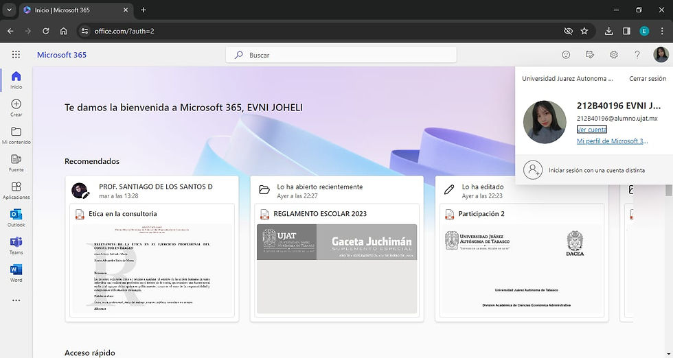Open Help question mark icon

[x=637, y=54]
